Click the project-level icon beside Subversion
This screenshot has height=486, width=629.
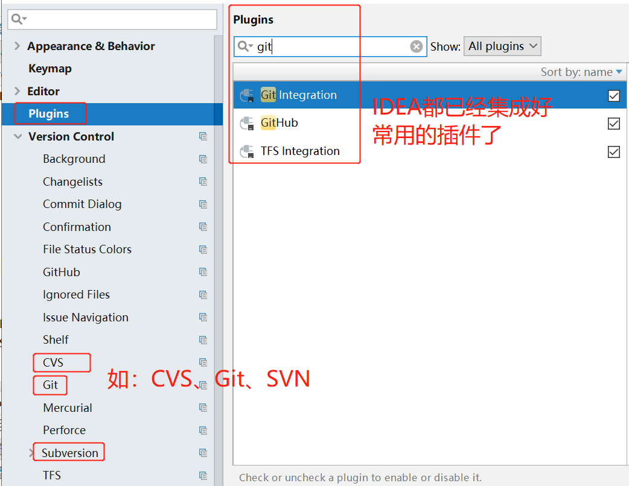point(203,453)
